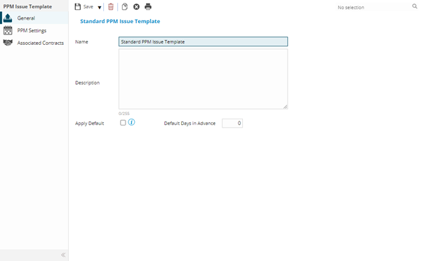Click the cancel circle-X icon
Image resolution: width=421 pixels, height=261 pixels.
(x=136, y=7)
